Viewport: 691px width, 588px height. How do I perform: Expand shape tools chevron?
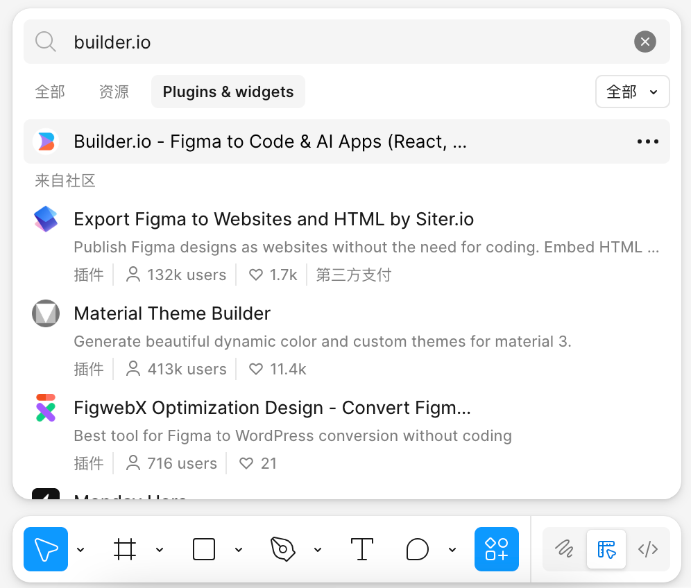(x=239, y=549)
